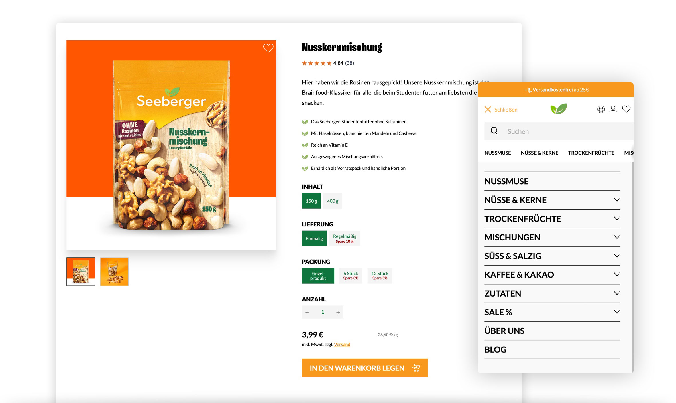Viewport: 676px width, 403px height.
Task: Choose Regelmäßig delivery option
Action: [345, 238]
